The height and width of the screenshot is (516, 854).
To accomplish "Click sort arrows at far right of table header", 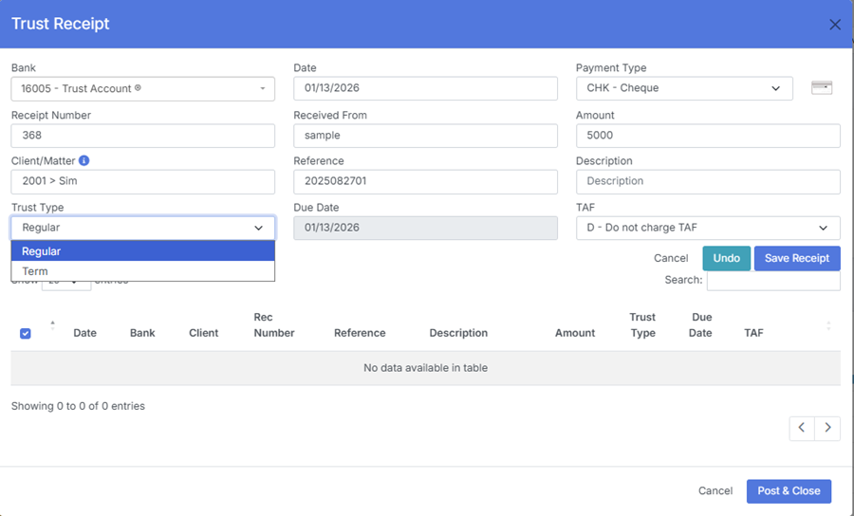I will coord(828,325).
